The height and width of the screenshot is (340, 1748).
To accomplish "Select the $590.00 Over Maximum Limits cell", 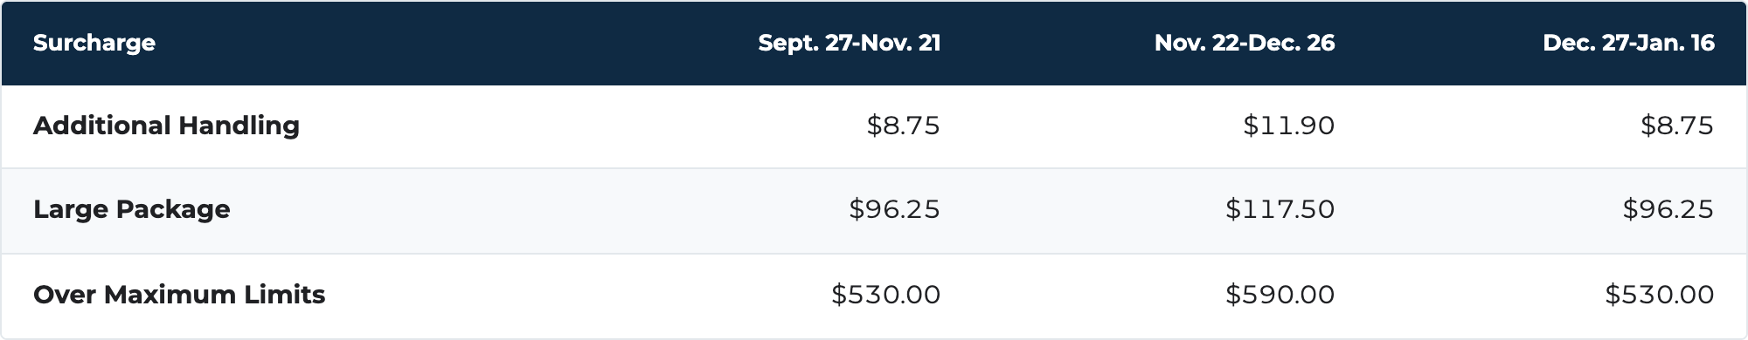I will pyautogui.click(x=1280, y=295).
